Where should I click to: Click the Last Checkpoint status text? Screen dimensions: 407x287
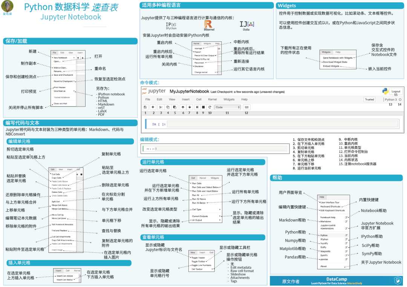coord(248,92)
